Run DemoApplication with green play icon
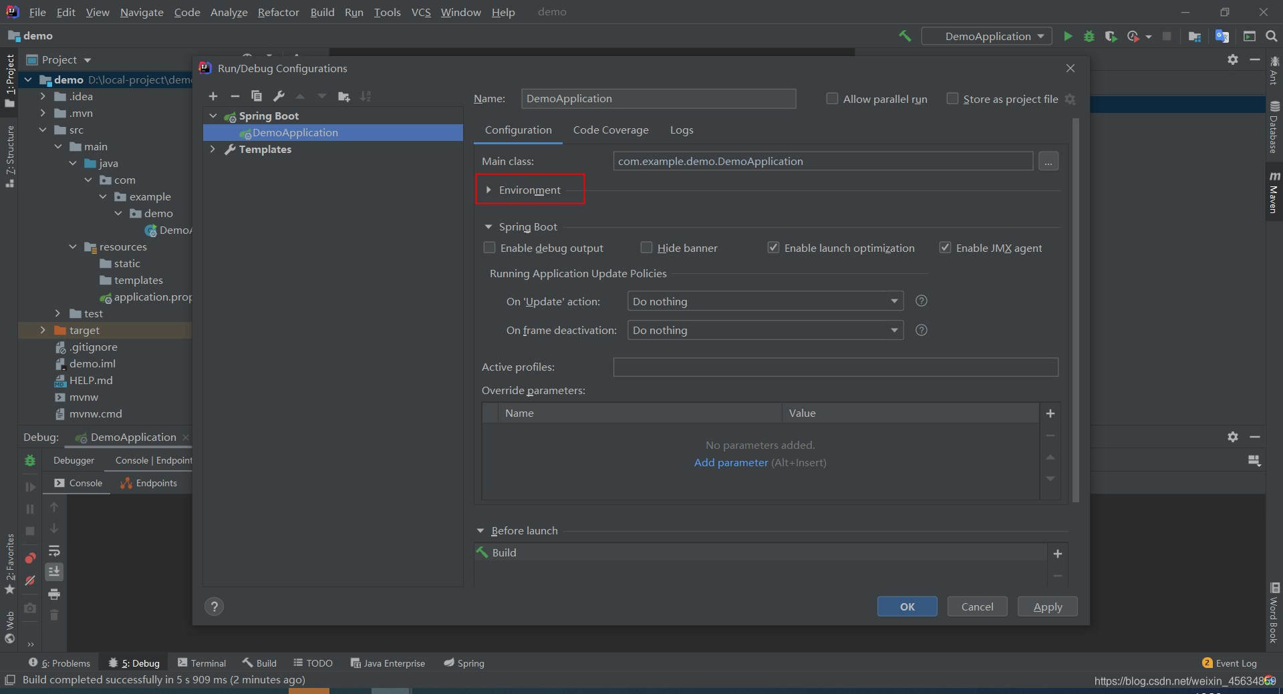This screenshot has width=1283, height=694. [1068, 36]
